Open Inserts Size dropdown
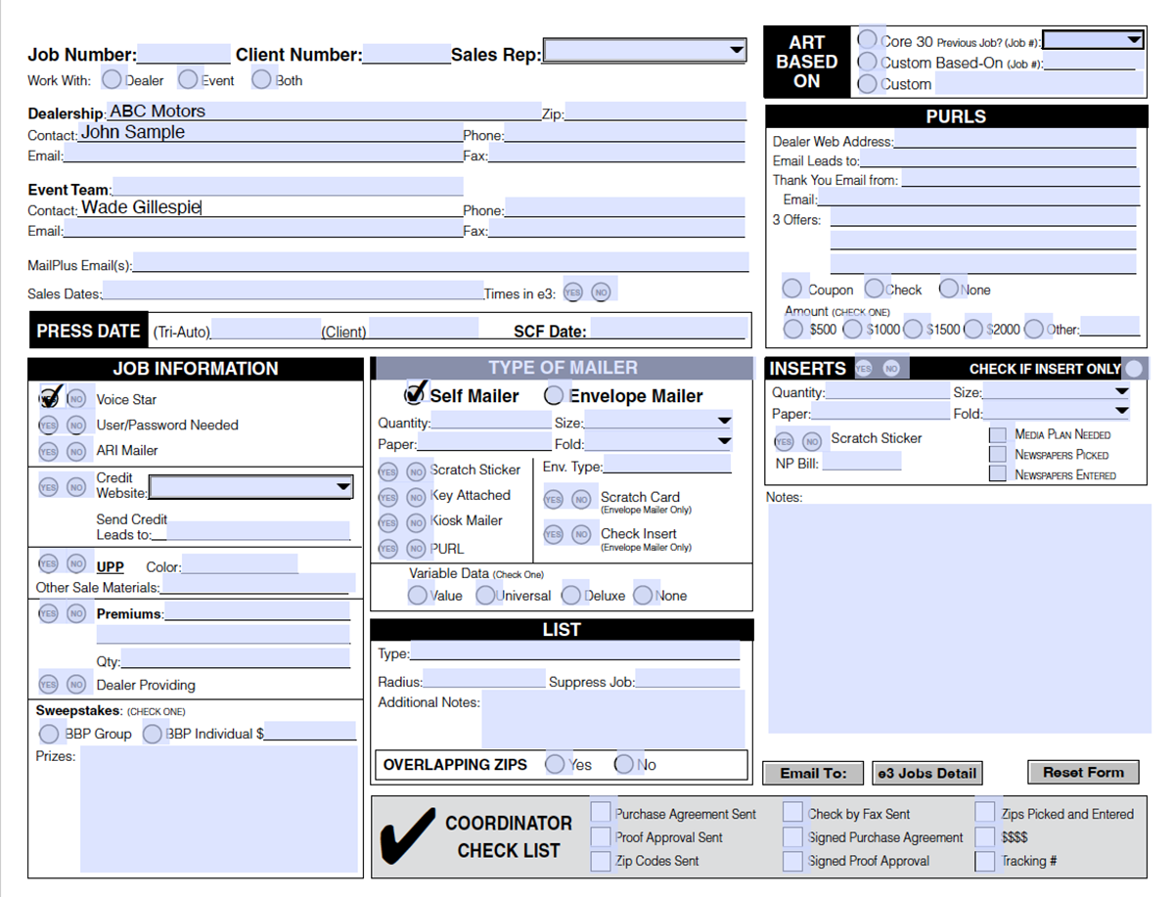The height and width of the screenshot is (897, 1174). pyautogui.click(x=1057, y=391)
